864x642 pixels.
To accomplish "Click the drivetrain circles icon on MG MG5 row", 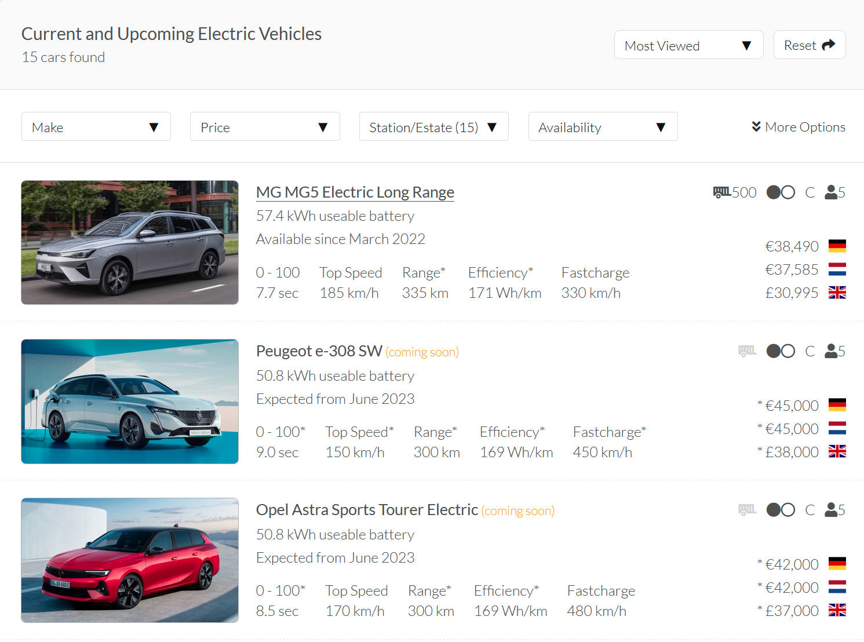I will (781, 192).
